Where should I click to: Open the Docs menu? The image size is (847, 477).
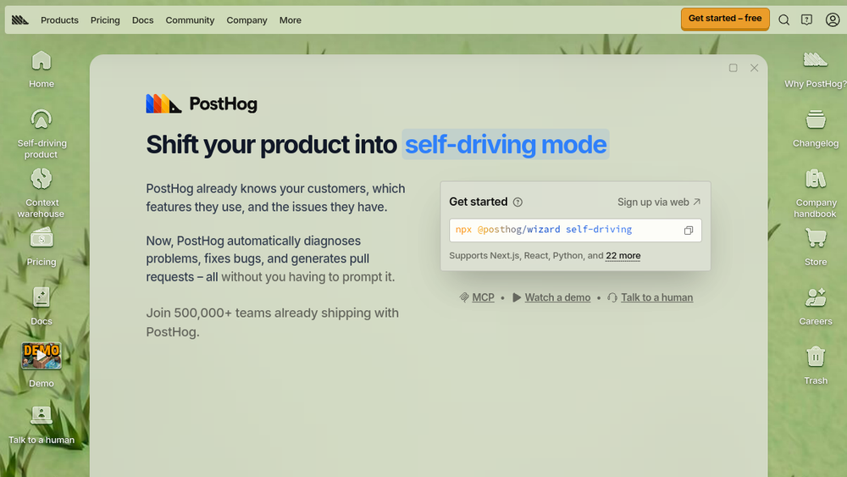coord(142,20)
